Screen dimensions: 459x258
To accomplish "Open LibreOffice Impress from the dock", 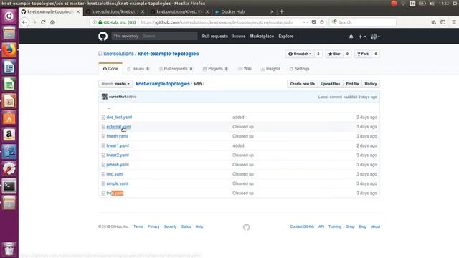I will pos(9,101).
